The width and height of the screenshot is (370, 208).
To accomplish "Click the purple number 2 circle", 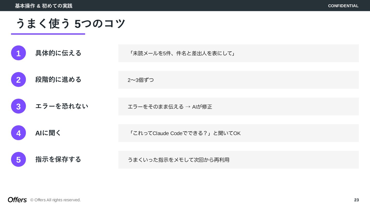I will coord(18,80).
